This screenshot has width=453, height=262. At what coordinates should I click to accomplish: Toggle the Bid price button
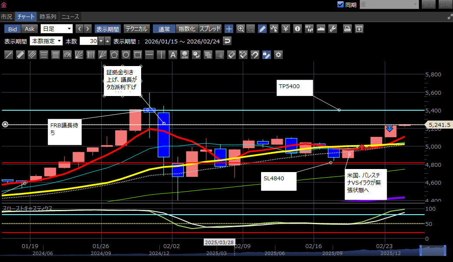click(13, 29)
